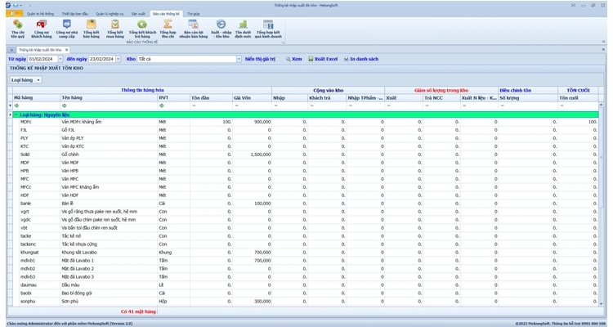Toggle the hiển thị giá trị checkbox

(277, 60)
